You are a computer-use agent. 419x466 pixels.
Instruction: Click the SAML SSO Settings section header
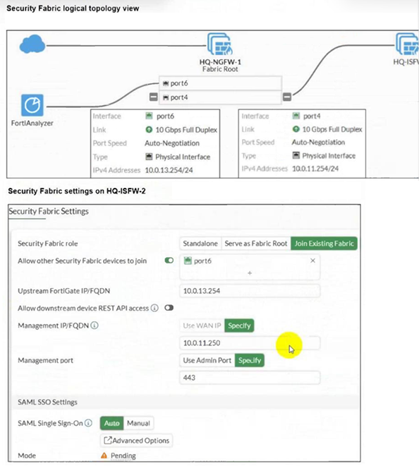click(47, 402)
